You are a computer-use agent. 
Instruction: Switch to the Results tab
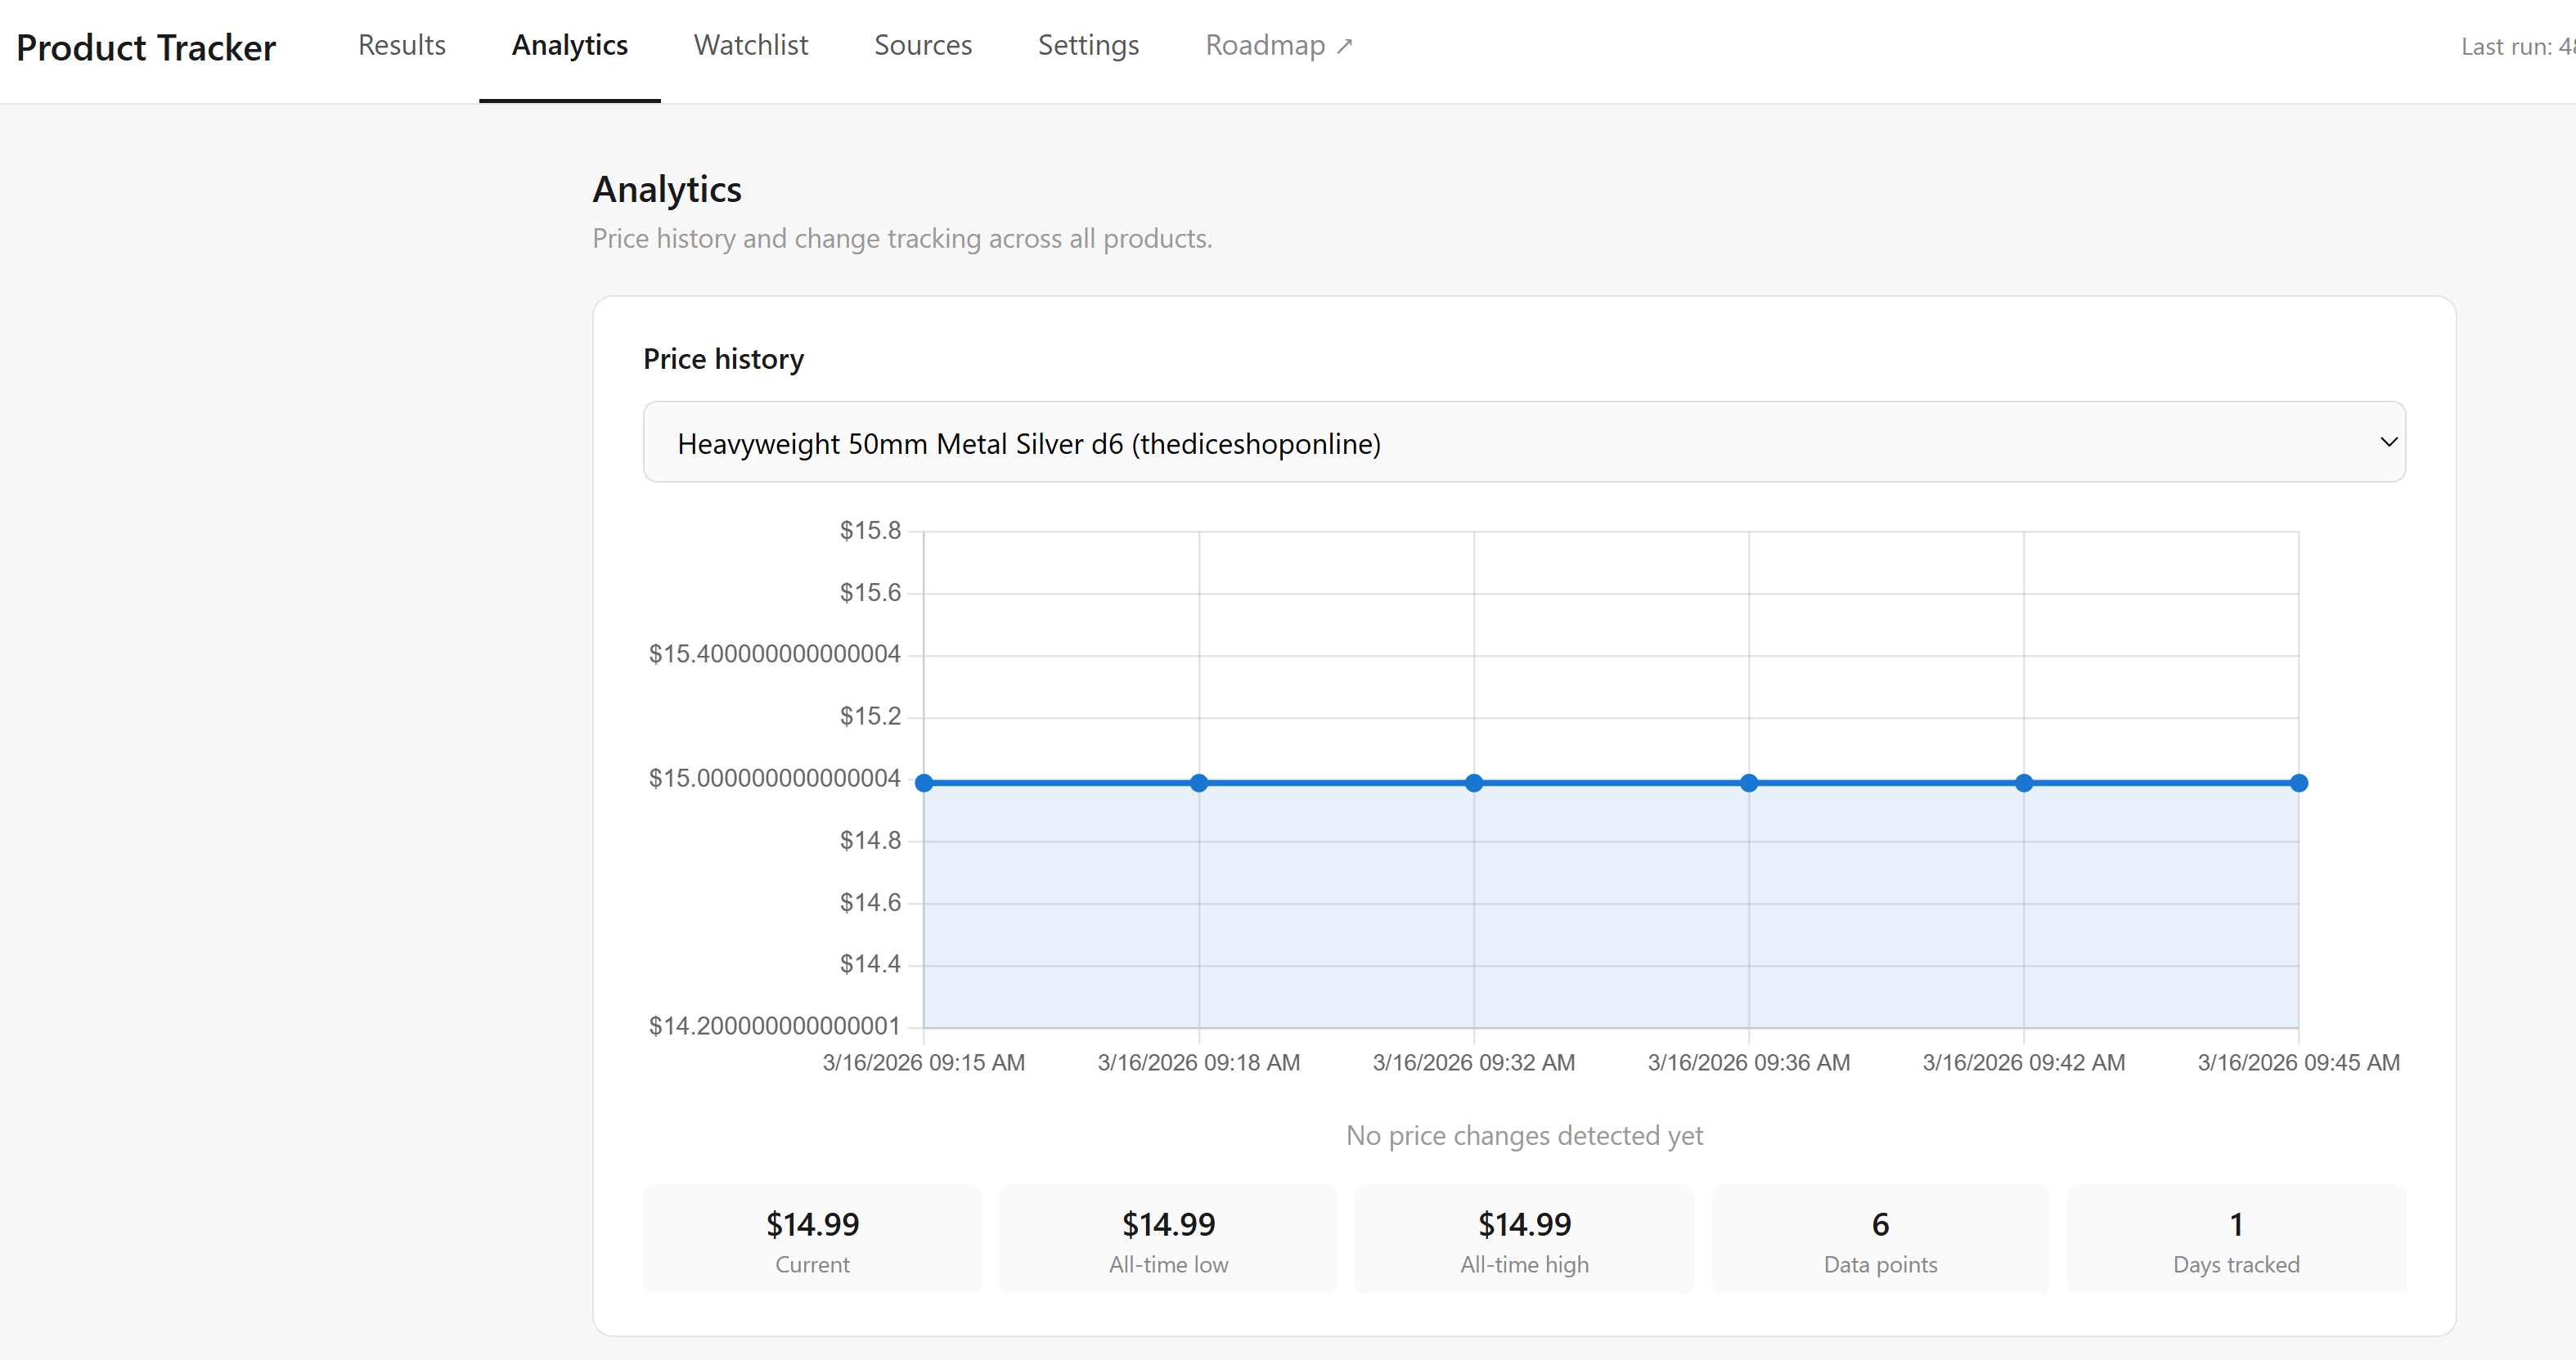[401, 45]
